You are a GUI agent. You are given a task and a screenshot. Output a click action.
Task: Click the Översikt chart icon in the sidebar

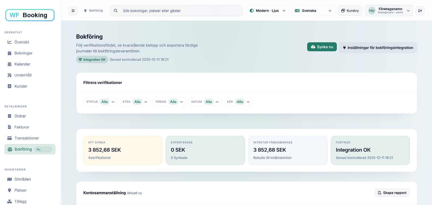pos(9,42)
